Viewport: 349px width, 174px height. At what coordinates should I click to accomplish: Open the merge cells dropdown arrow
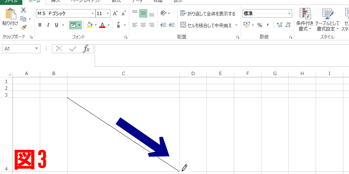click(x=236, y=25)
